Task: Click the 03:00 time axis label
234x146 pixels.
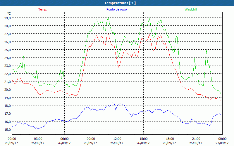Action: click(38, 139)
